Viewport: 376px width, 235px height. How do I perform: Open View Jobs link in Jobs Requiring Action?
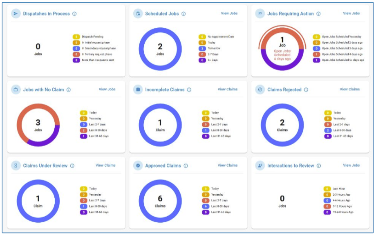(x=351, y=13)
